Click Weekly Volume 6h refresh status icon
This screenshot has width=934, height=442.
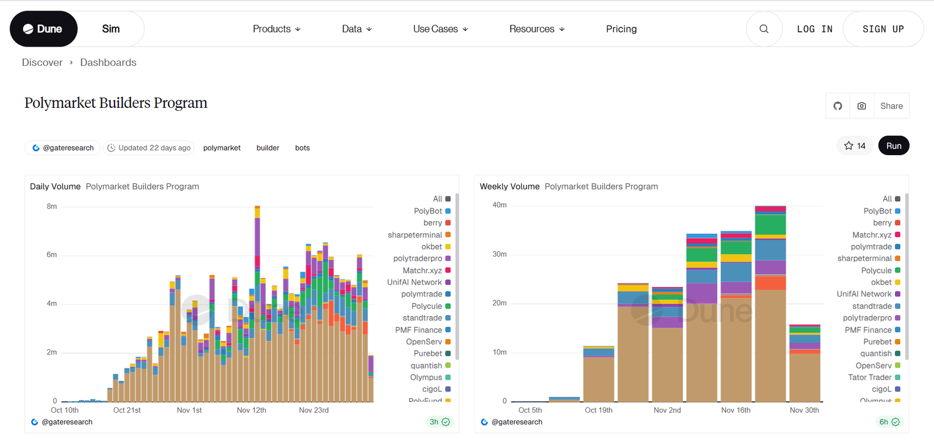pos(895,422)
